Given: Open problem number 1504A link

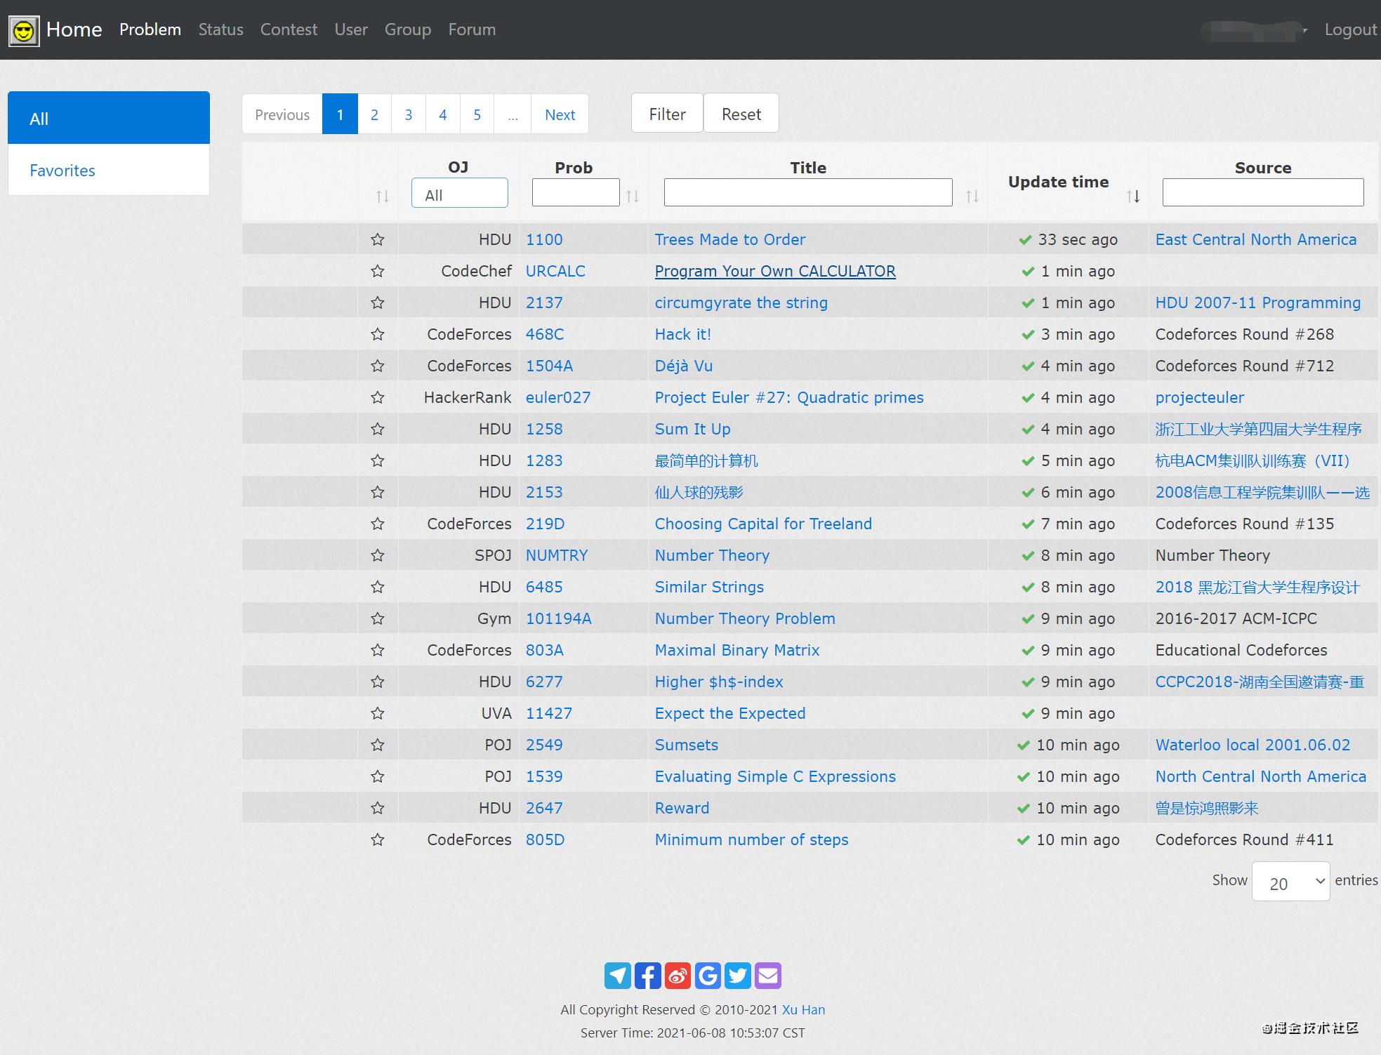Looking at the screenshot, I should pyautogui.click(x=549, y=366).
